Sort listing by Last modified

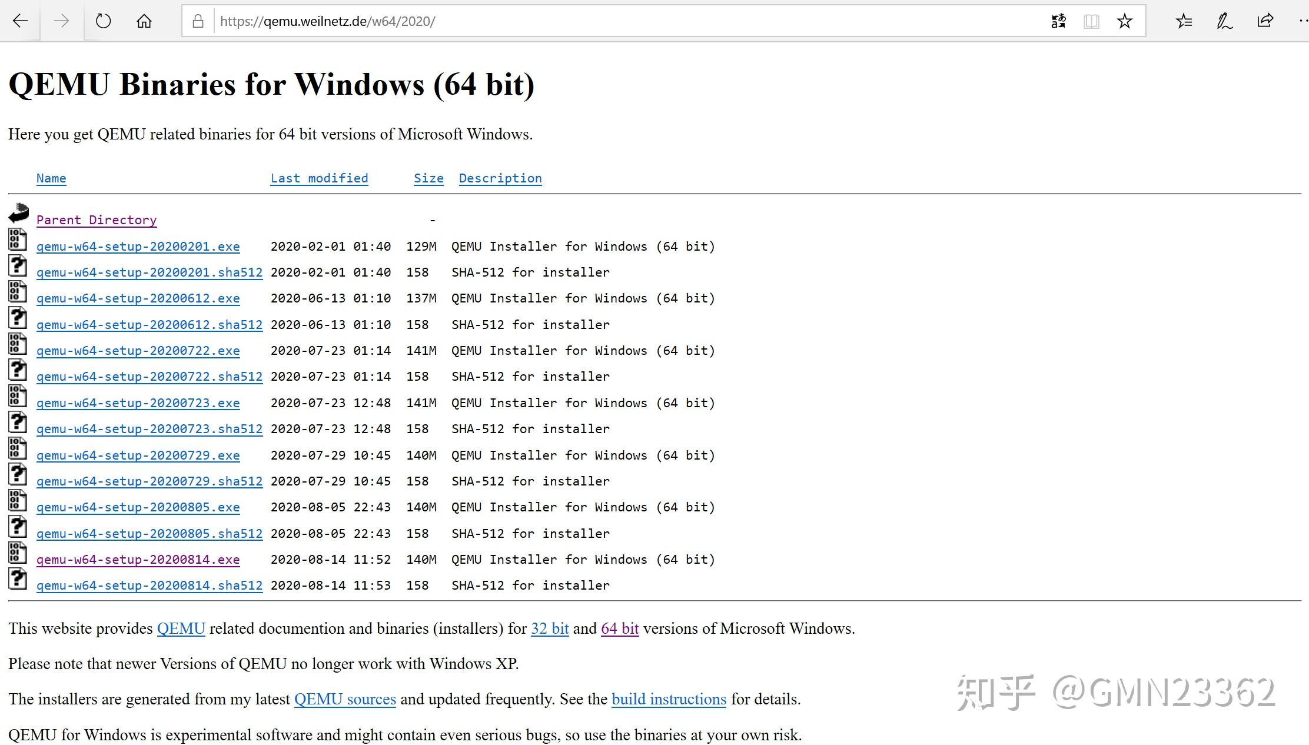coord(319,178)
